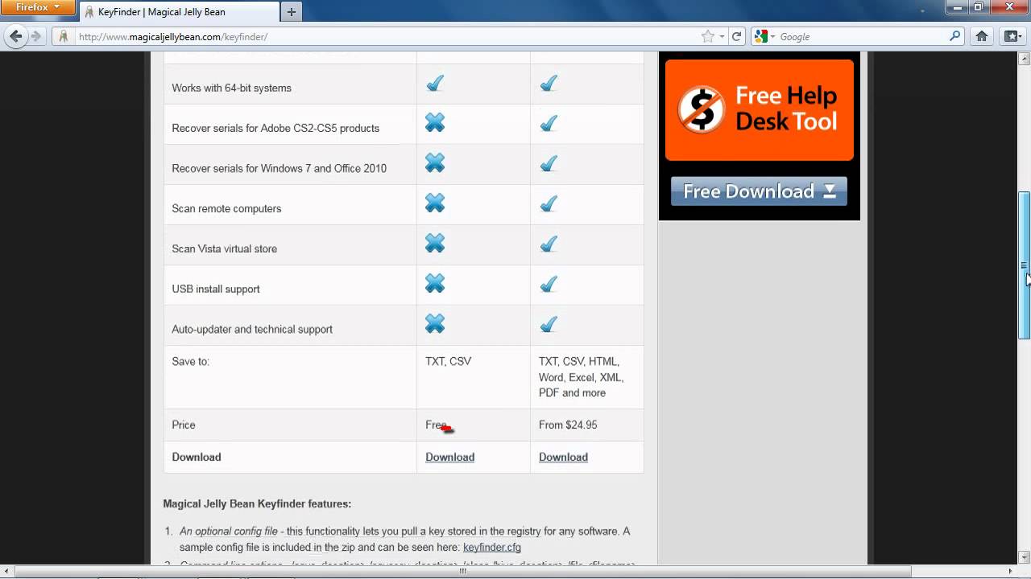Click the 'Works with 64-bit systems' row text
1031x579 pixels.
[x=231, y=88]
